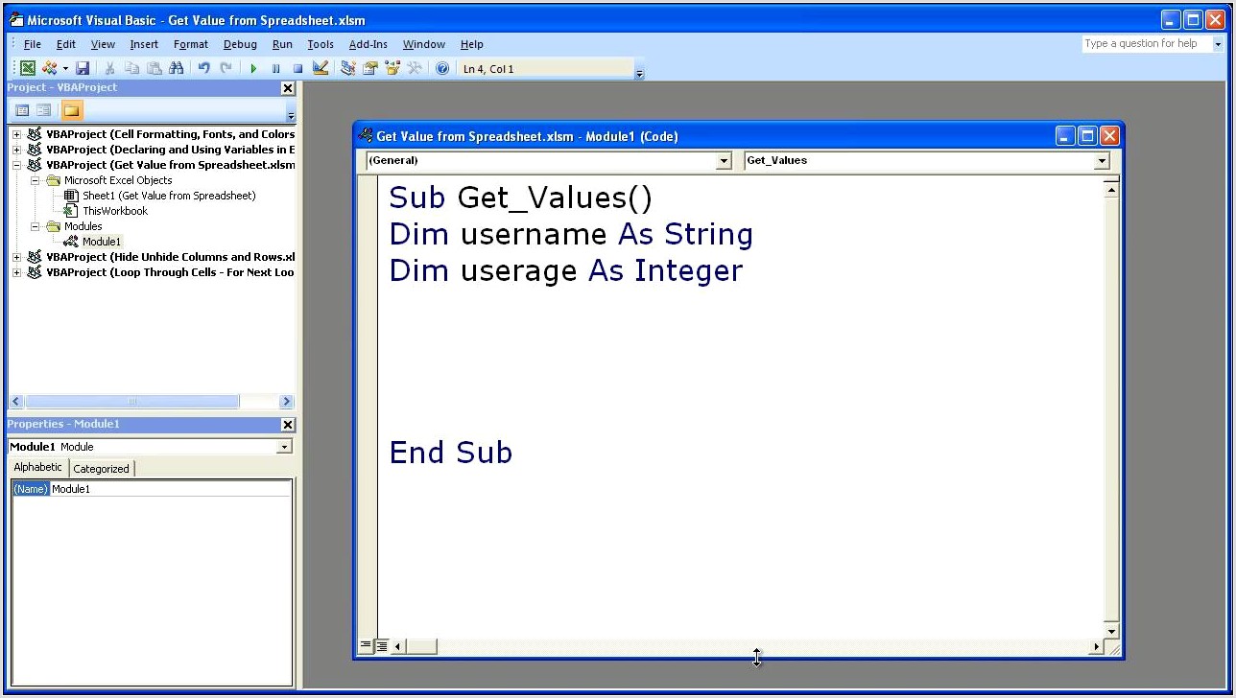Image resolution: width=1236 pixels, height=698 pixels.
Task: Close the Project - VBAProject panel
Action: coord(287,87)
